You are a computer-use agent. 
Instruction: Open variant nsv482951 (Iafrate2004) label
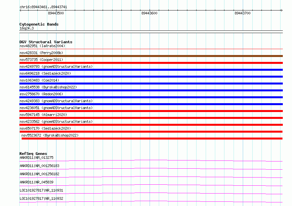42,46
